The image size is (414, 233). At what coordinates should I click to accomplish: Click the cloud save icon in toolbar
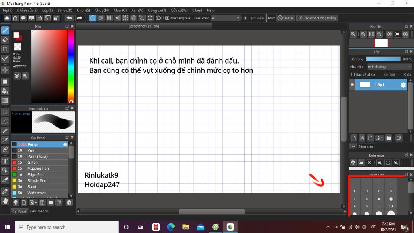(x=7, y=18)
